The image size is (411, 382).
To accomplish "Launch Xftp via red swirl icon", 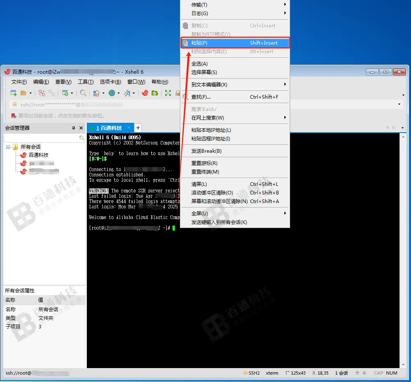I will [x=145, y=93].
